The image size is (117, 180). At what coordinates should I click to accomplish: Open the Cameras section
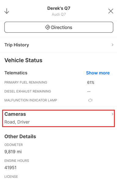point(58,118)
